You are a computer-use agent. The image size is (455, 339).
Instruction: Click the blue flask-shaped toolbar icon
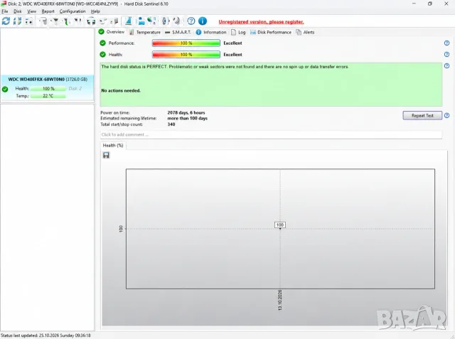pos(128,21)
